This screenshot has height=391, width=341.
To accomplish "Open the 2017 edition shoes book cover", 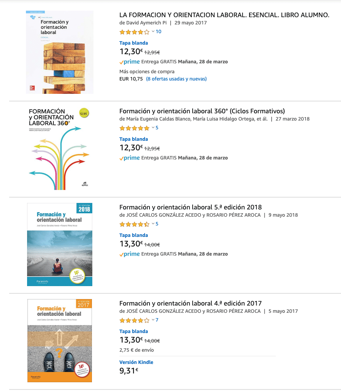I will click(60, 341).
